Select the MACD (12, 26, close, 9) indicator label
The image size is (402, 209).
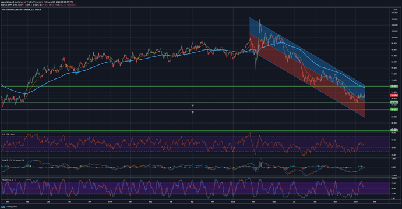(13, 160)
